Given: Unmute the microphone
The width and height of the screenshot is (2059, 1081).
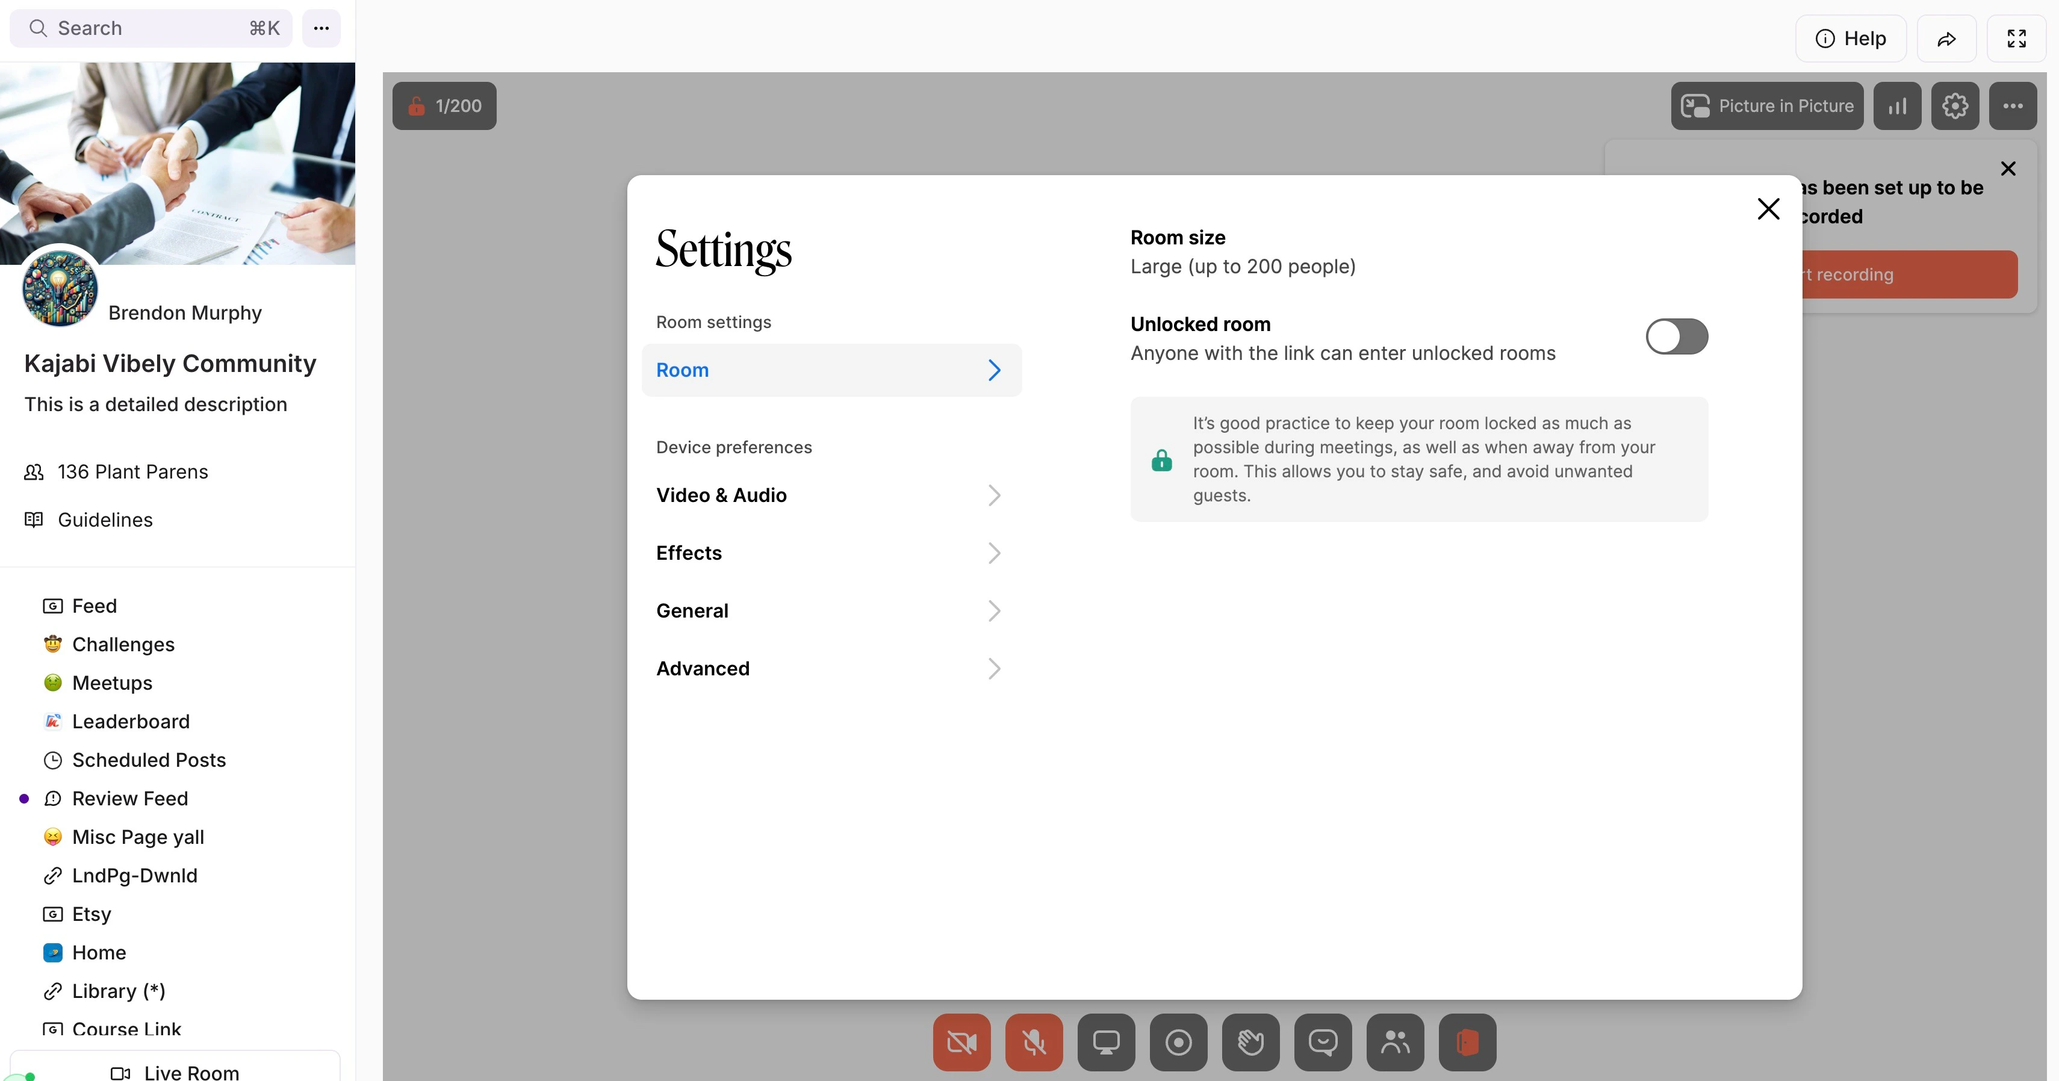Looking at the screenshot, I should (1034, 1042).
